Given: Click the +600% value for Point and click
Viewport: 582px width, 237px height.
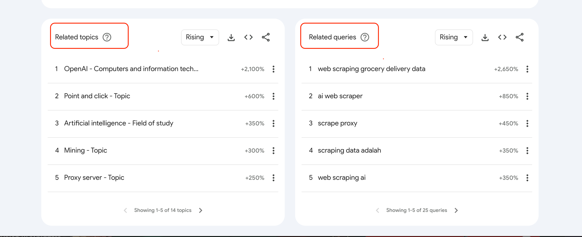Looking at the screenshot, I should 254,96.
